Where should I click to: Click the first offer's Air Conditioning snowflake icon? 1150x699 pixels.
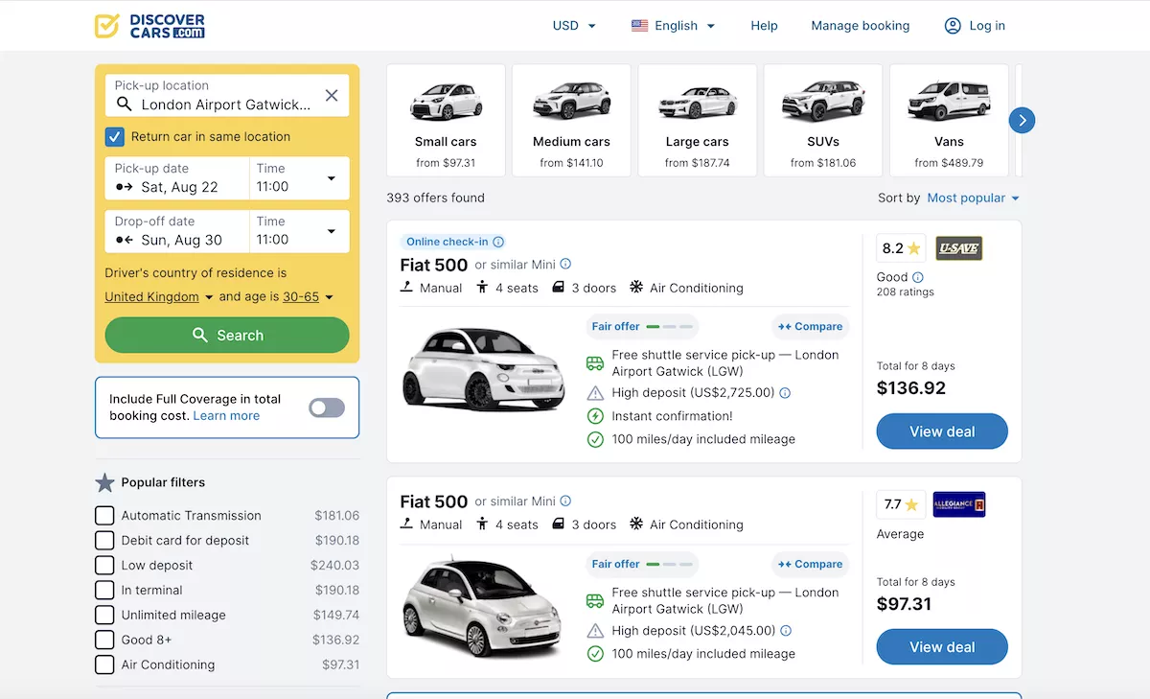click(x=636, y=288)
